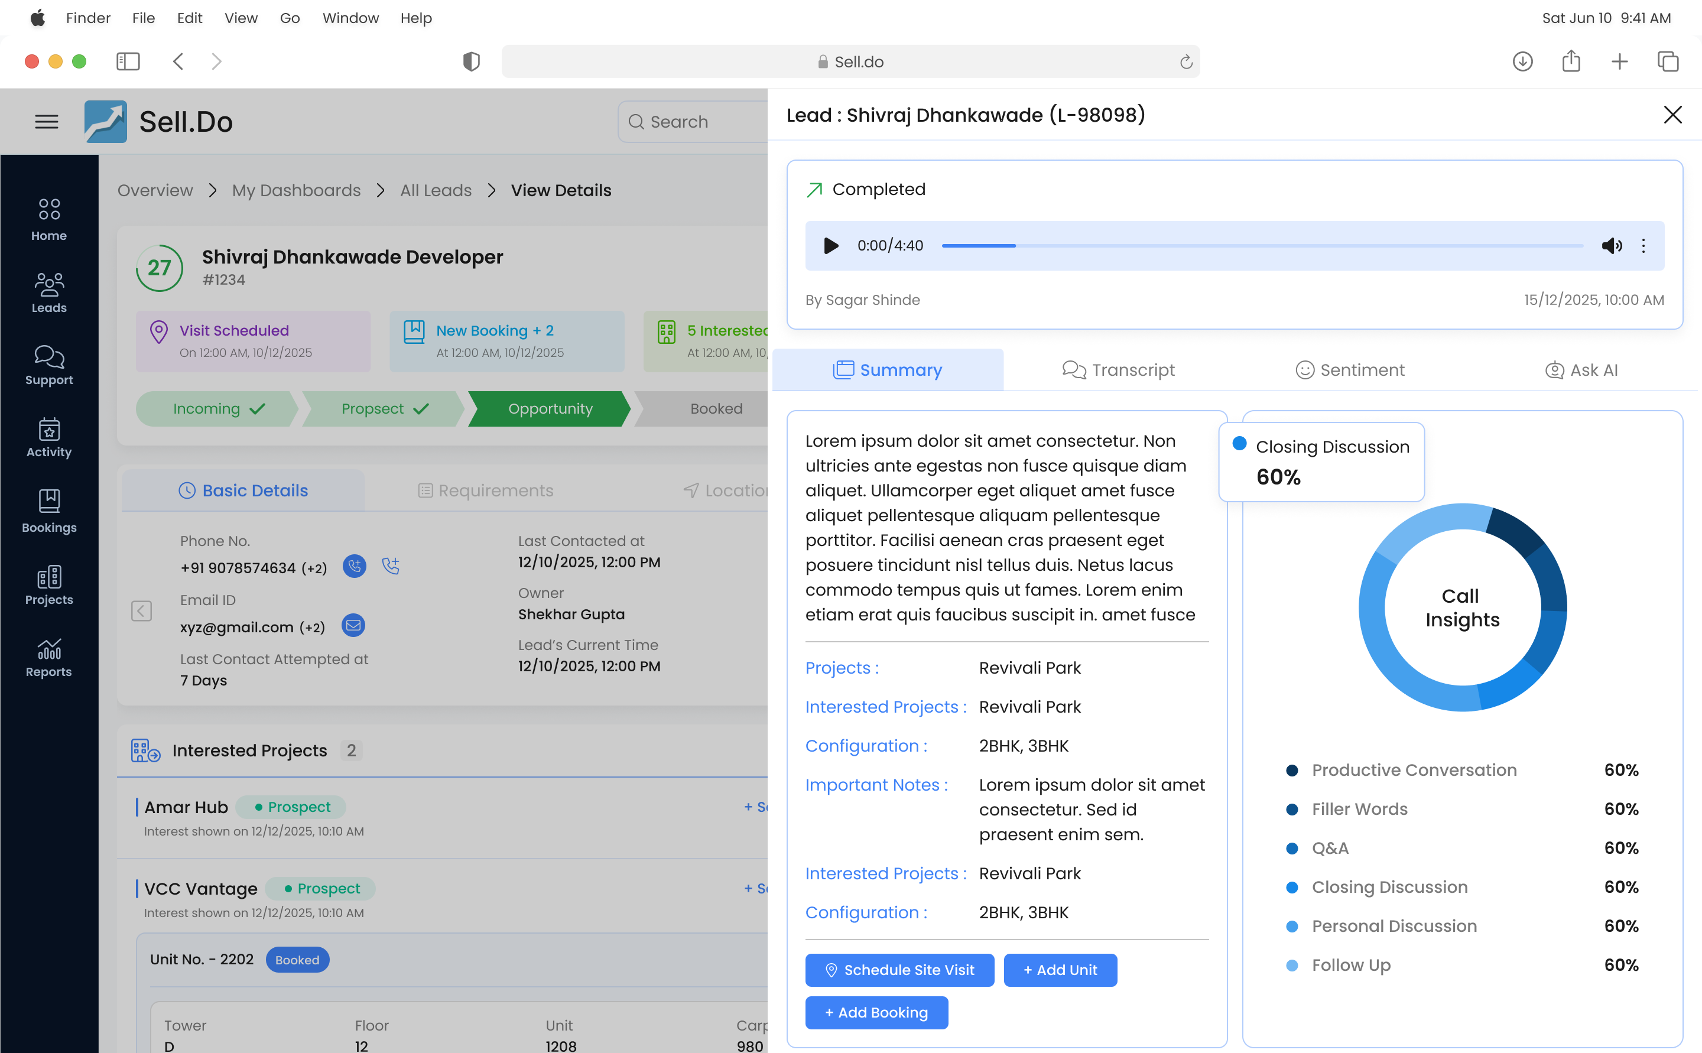This screenshot has width=1702, height=1053.
Task: Click the add phone contact icon
Action: point(391,566)
